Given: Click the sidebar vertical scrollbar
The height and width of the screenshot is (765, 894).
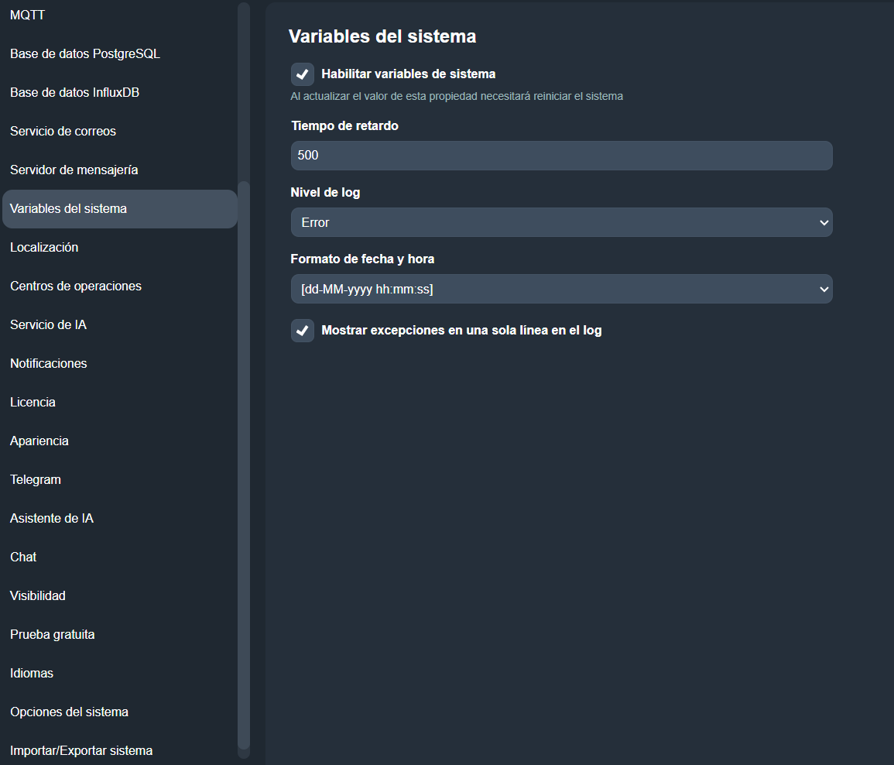Looking at the screenshot, I should coord(244,465).
